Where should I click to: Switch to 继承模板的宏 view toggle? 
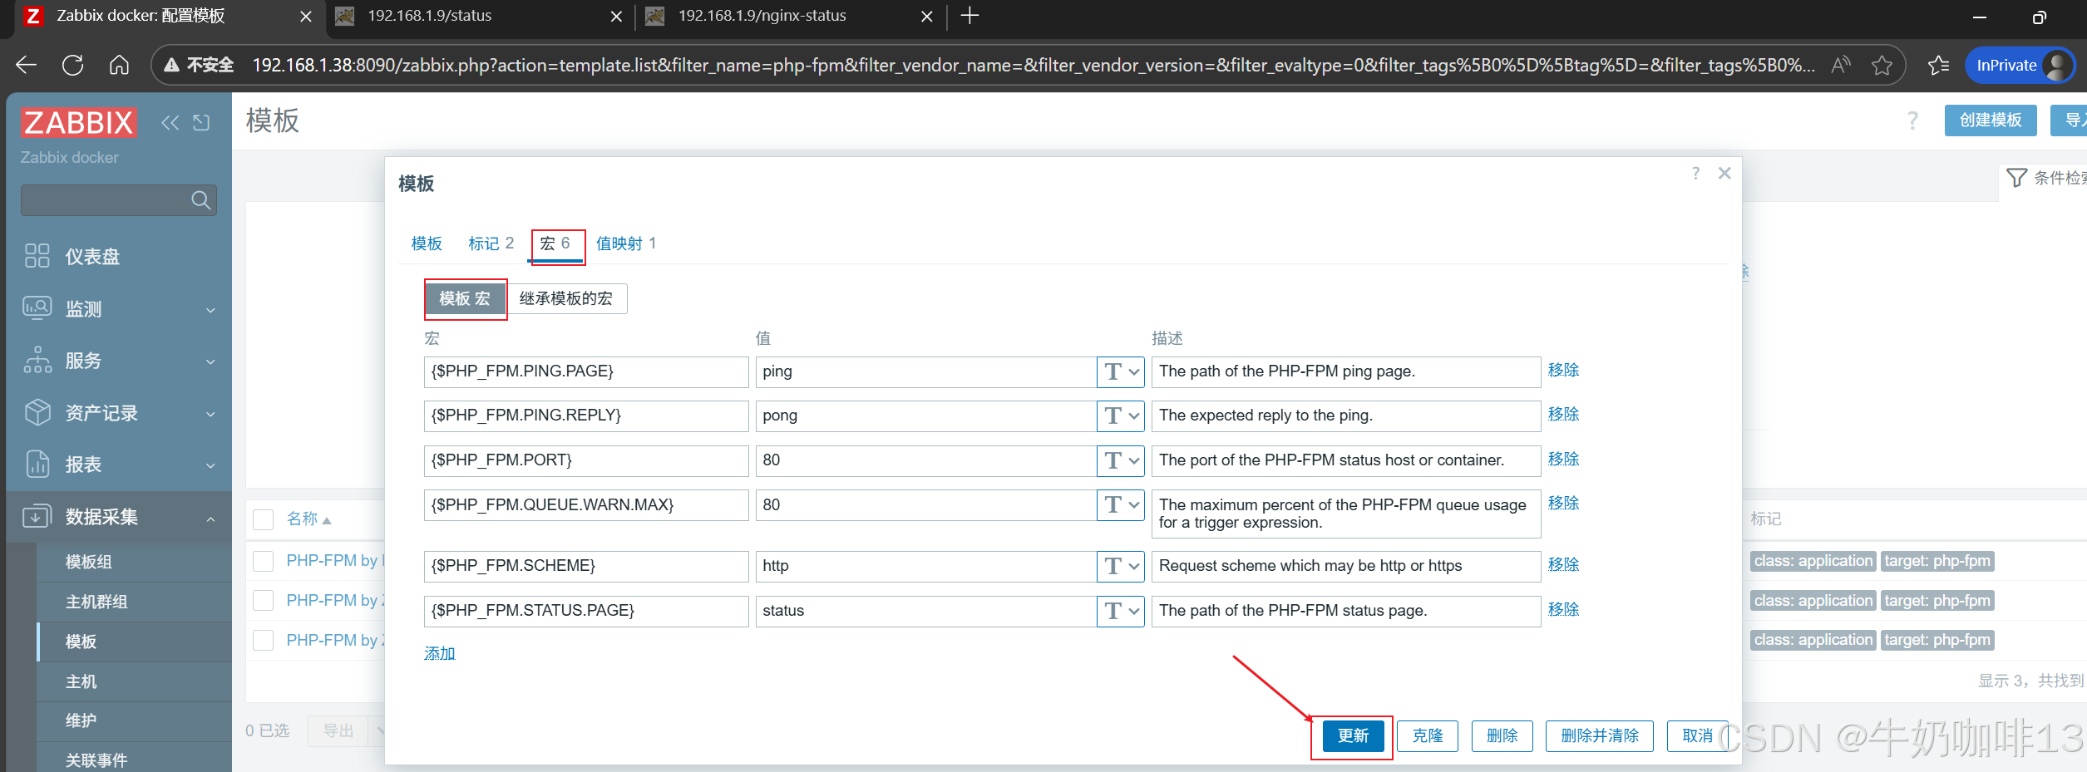(x=565, y=298)
